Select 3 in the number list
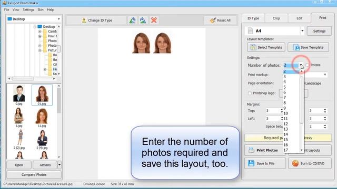This screenshot has height=189, width=337. (291, 77)
